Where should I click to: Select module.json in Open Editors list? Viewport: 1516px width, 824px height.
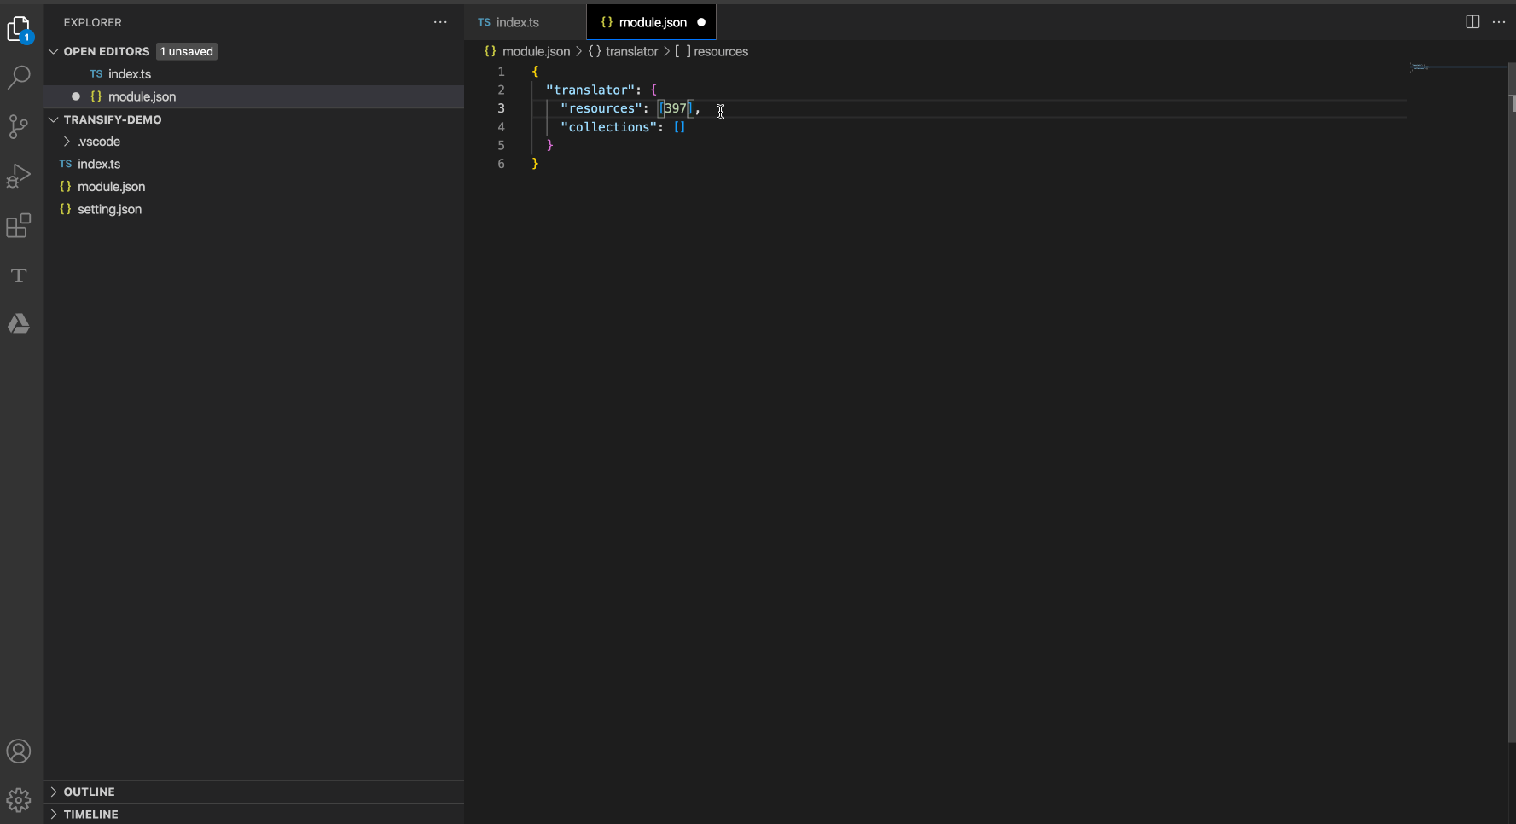click(x=254, y=96)
